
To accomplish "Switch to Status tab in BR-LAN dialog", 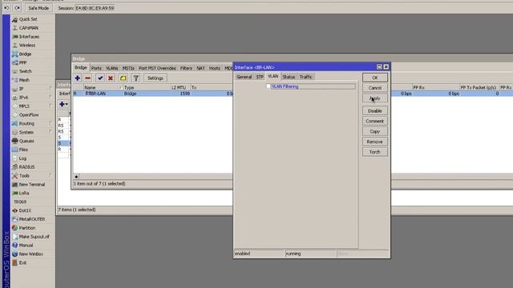I will 289,77.
